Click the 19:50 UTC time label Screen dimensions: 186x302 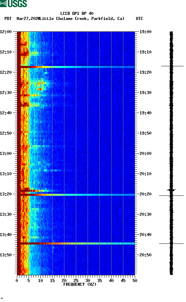click(x=145, y=133)
